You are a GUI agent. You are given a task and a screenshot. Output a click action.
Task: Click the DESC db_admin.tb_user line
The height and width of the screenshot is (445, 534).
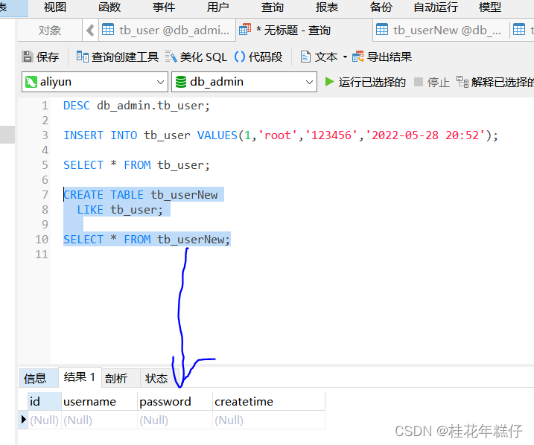(136, 106)
